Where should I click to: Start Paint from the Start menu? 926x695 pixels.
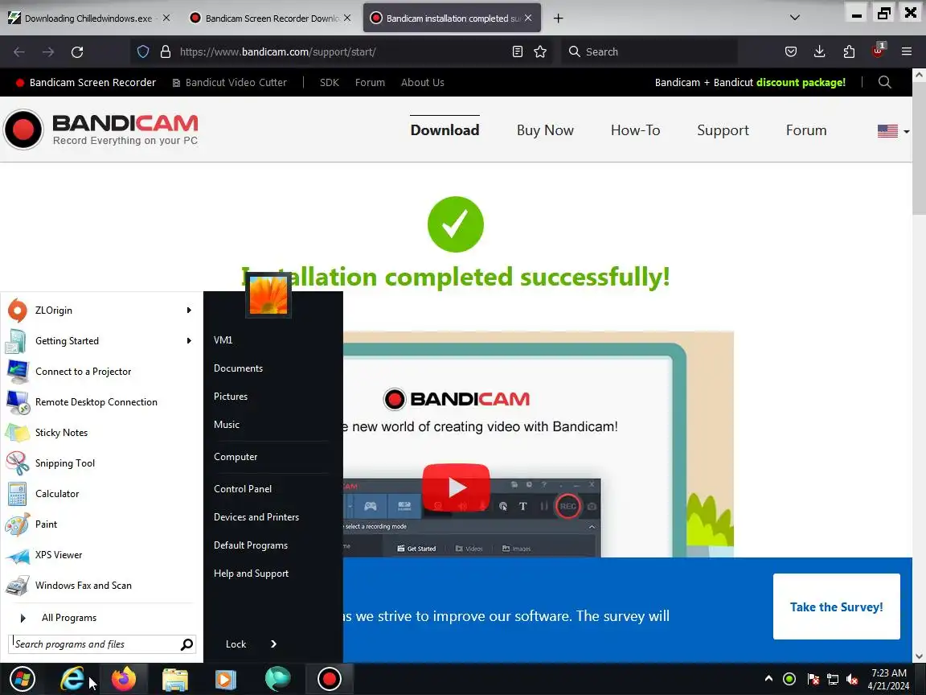(x=99, y=524)
